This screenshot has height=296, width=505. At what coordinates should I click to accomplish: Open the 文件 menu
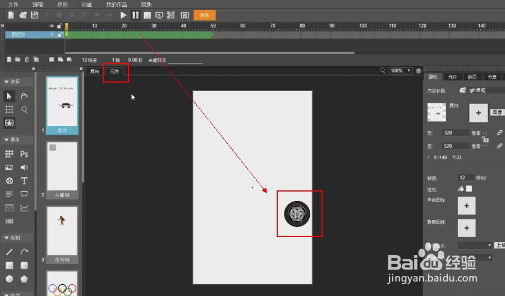13,4
